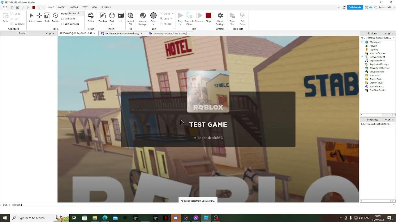Screen dimensions: 396x222
Task: Close the TEST GAME document tab
Action: [x=94, y=33]
